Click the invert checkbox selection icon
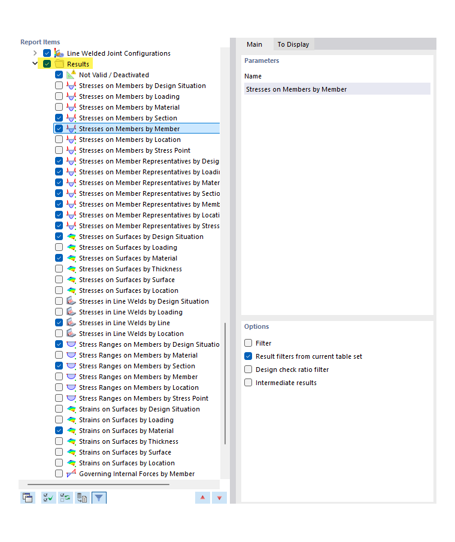Image resolution: width=455 pixels, height=542 pixels. pyautogui.click(x=65, y=498)
